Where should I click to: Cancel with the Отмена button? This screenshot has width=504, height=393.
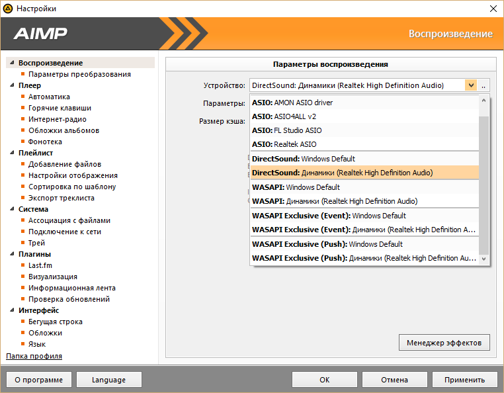394,380
